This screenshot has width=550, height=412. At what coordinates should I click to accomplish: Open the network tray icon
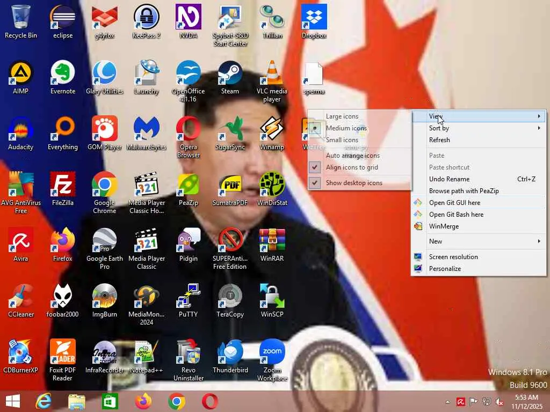point(486,402)
